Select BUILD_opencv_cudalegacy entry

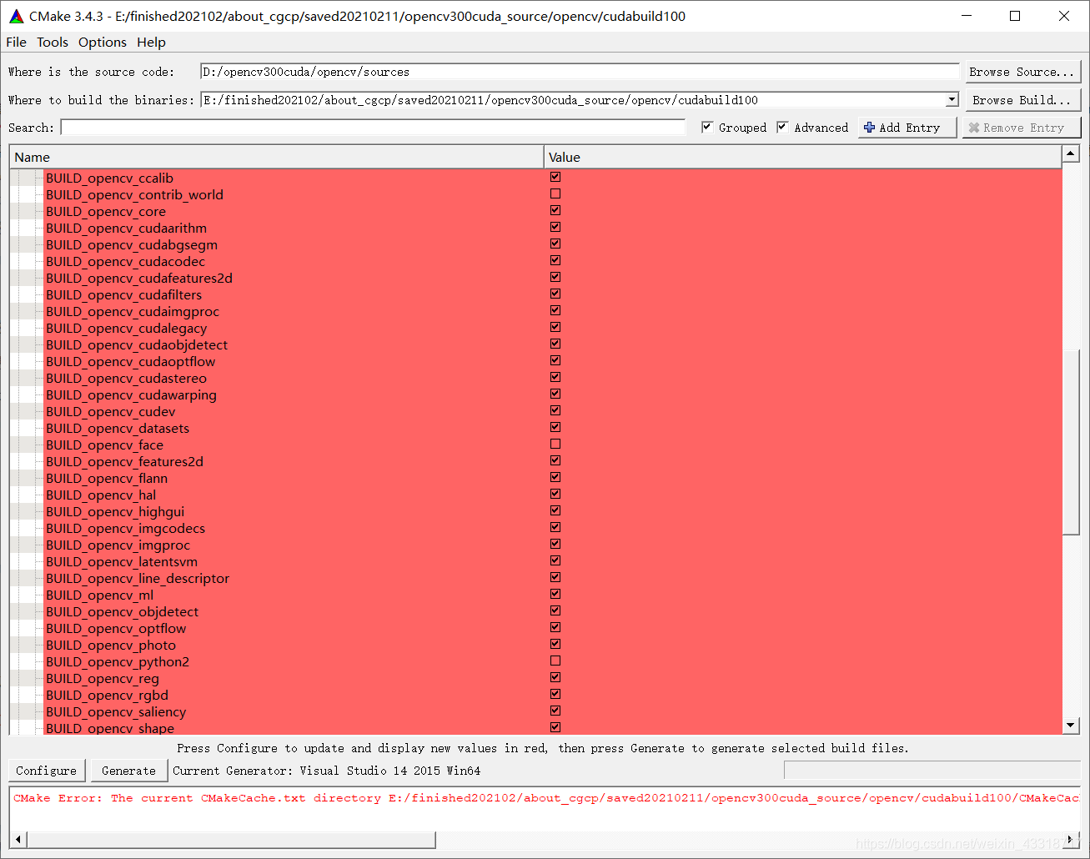pyautogui.click(x=126, y=329)
